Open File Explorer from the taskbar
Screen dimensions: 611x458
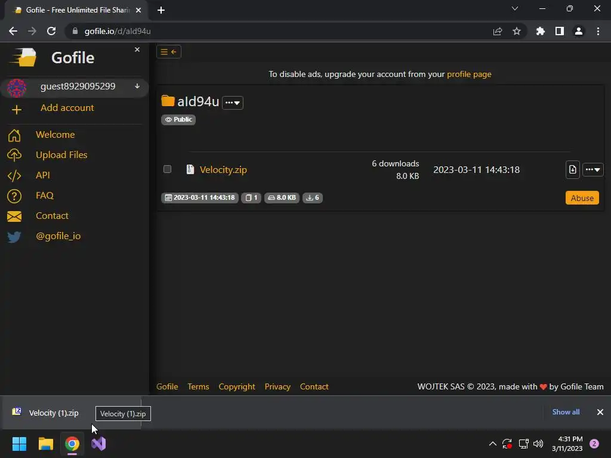[x=46, y=444]
